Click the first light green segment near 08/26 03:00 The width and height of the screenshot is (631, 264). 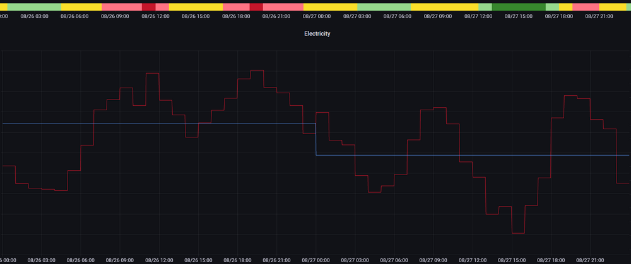point(34,6)
